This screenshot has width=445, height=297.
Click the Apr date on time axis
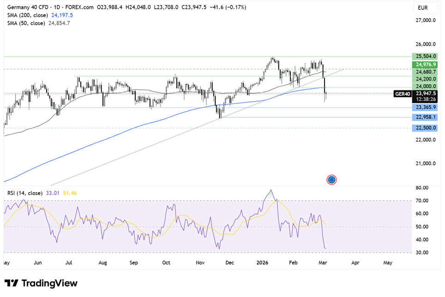click(x=355, y=263)
